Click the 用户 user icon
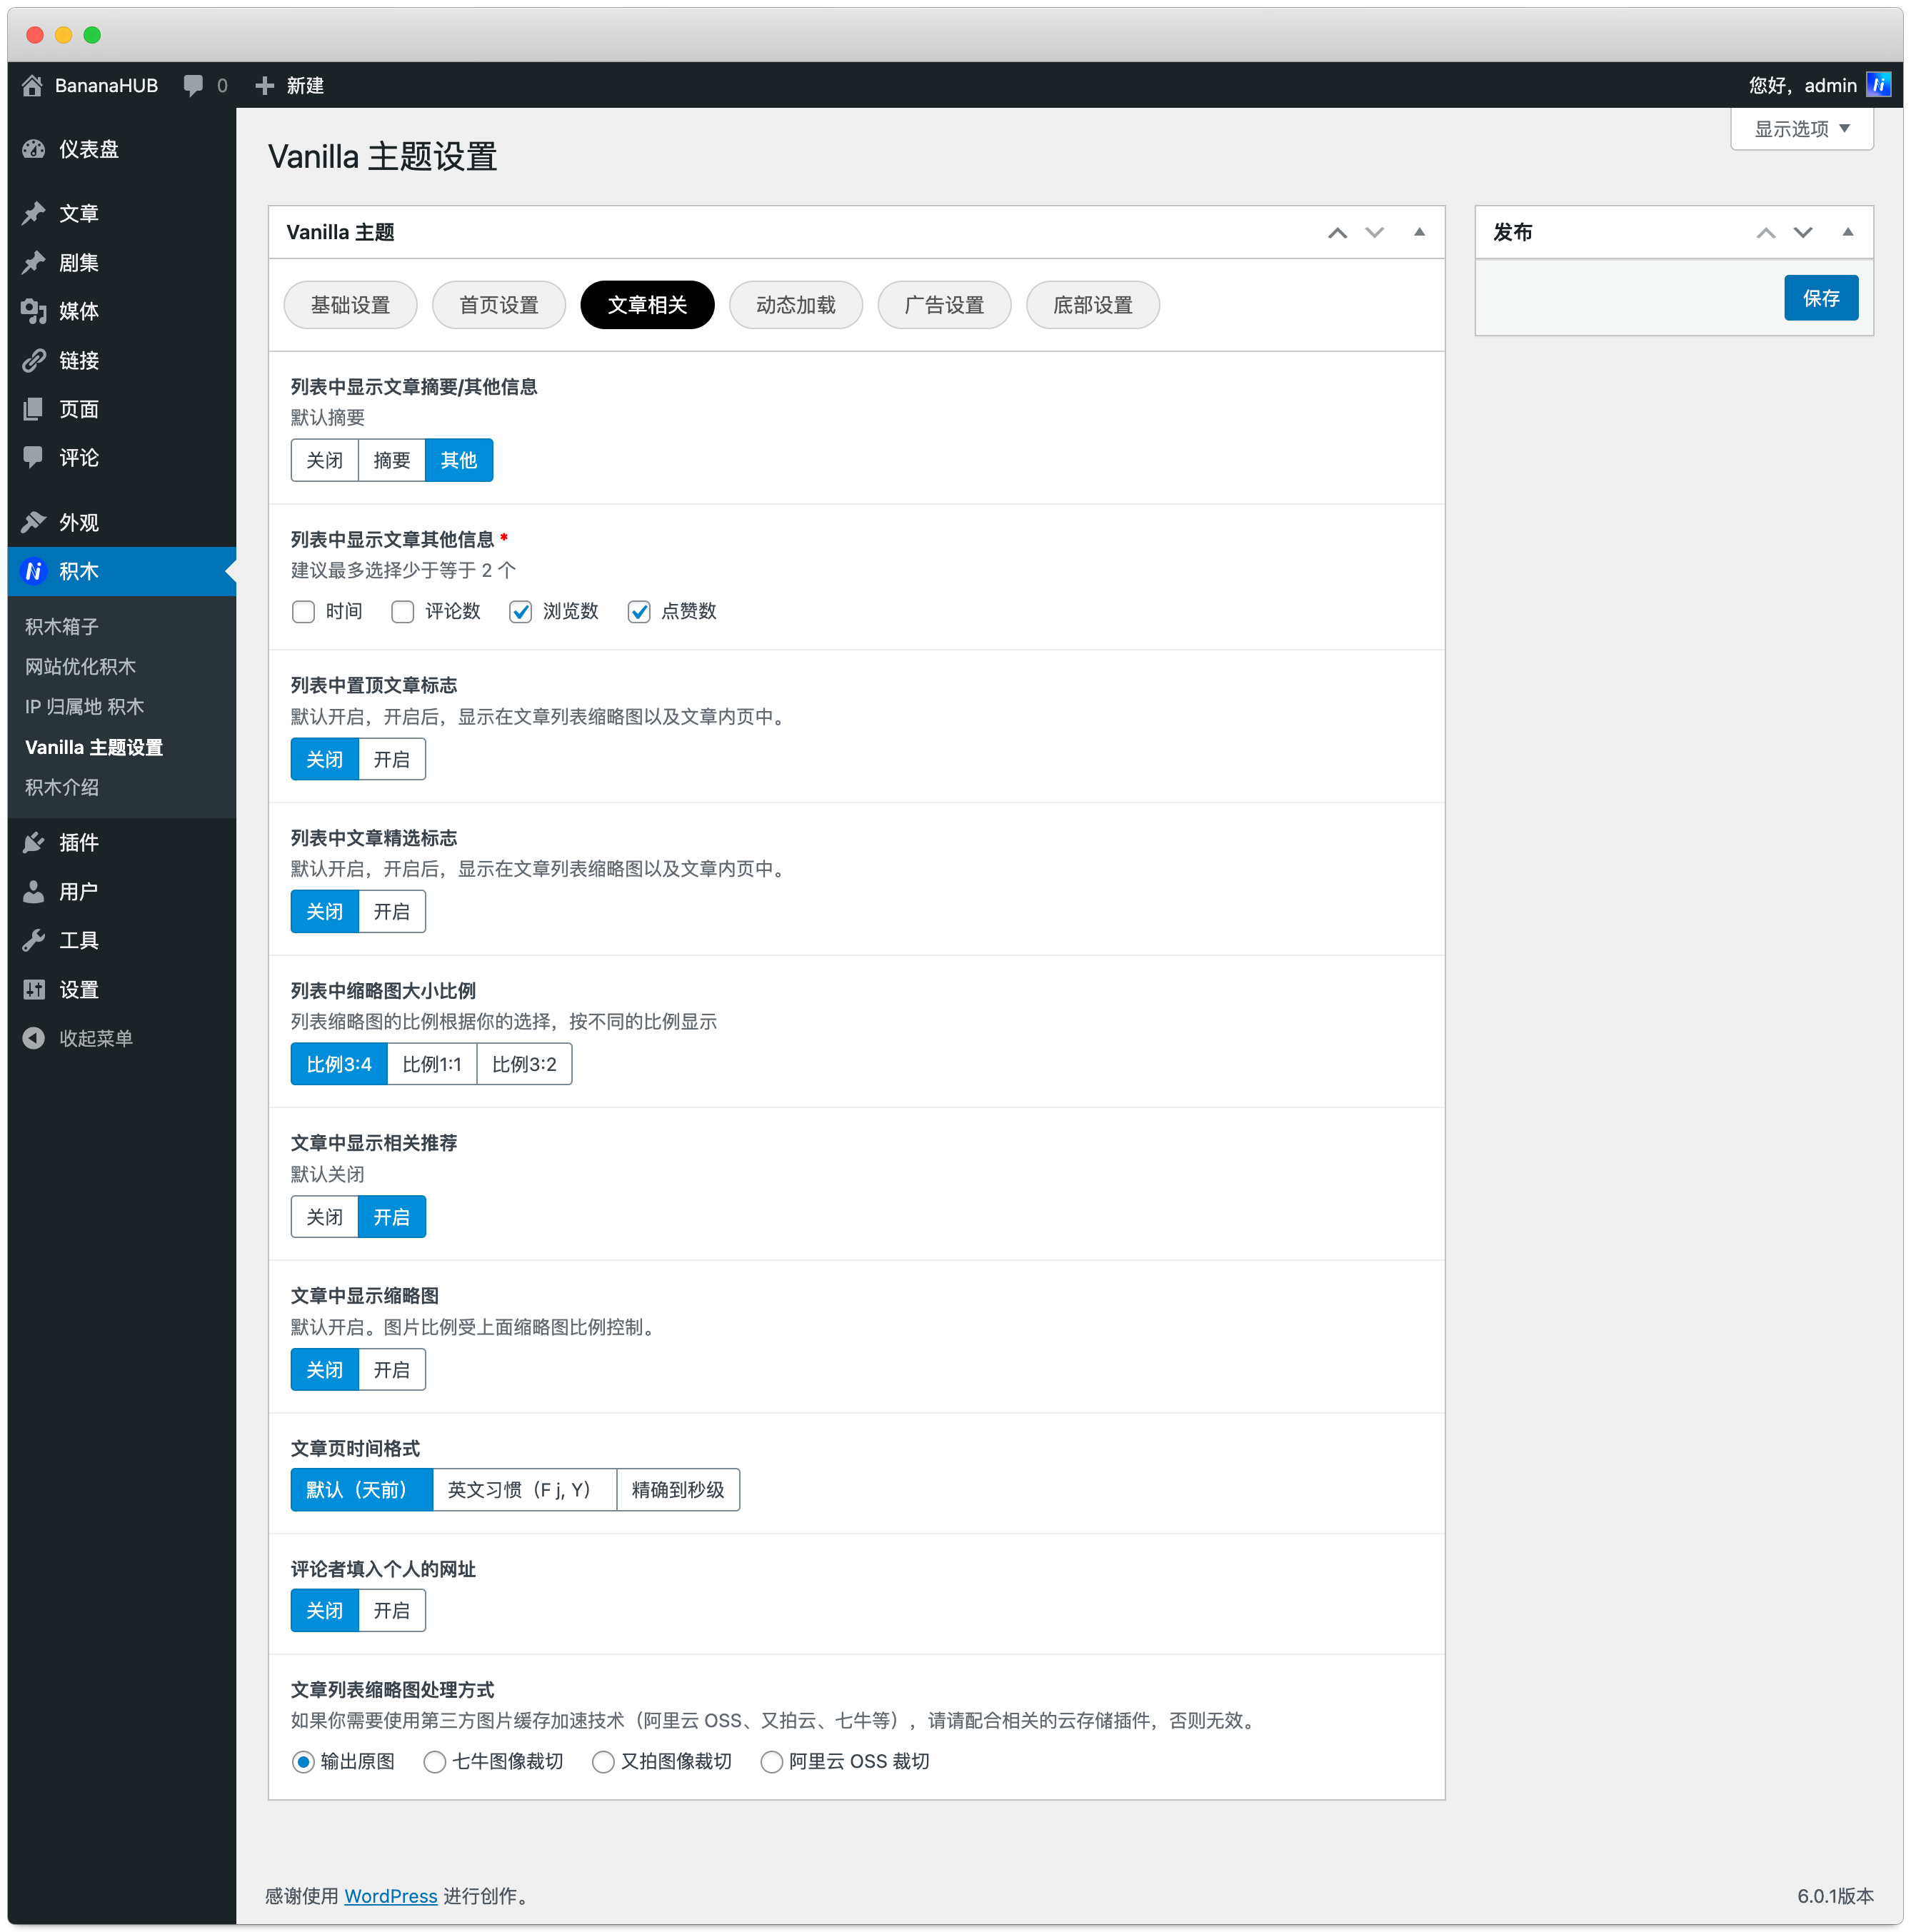Image resolution: width=1911 pixels, height=1932 pixels. [34, 891]
